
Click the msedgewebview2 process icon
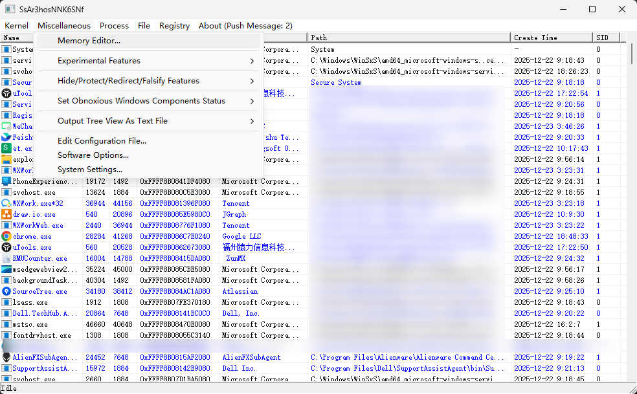click(x=6, y=269)
